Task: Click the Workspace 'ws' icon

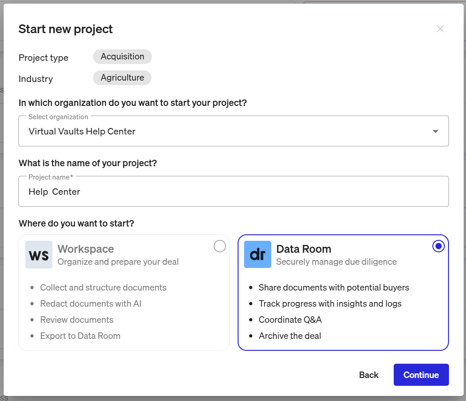Action: (39, 255)
